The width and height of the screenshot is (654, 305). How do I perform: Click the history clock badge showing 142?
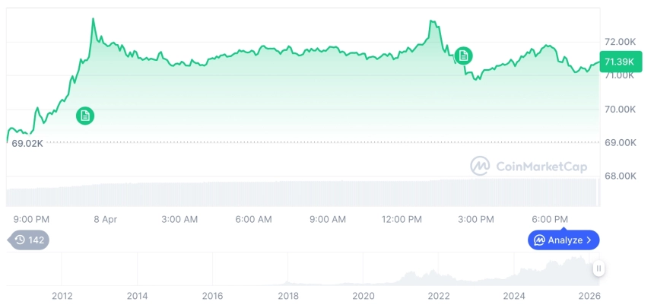[x=30, y=240]
